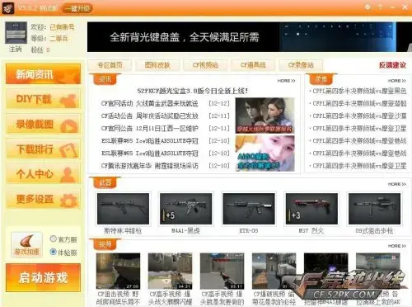Click the game accelerator shark fin icon
Screen dimensions: 412x307
(26, 244)
